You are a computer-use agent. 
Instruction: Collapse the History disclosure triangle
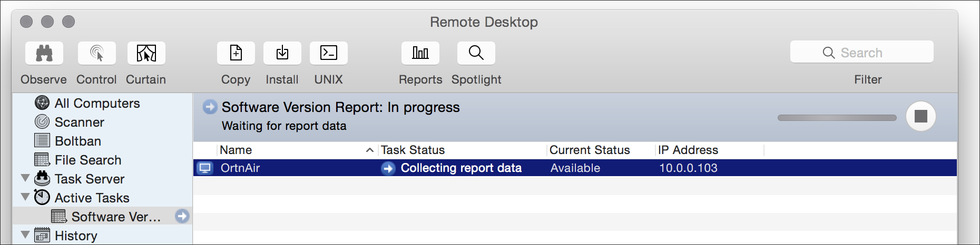pyautogui.click(x=25, y=235)
